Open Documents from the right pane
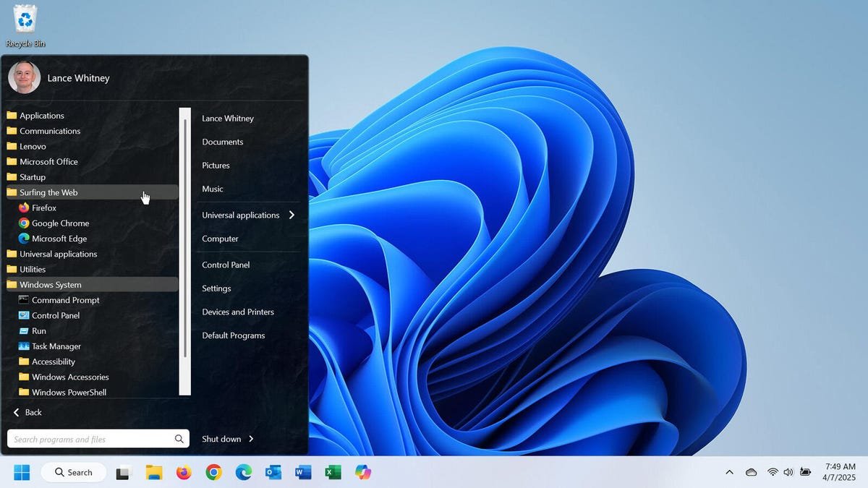 222,142
